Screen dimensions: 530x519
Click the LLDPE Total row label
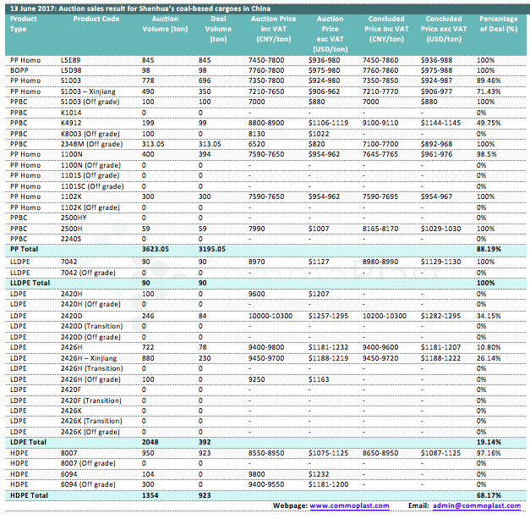tap(30, 282)
